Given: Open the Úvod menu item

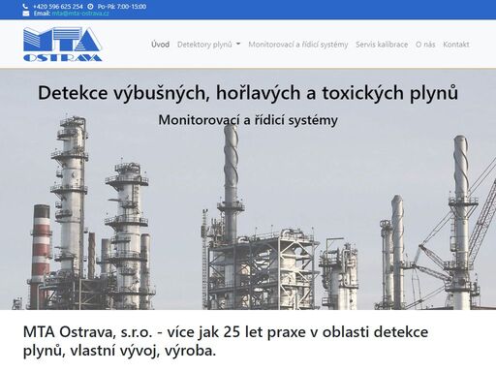Looking at the screenshot, I should coord(161,45).
